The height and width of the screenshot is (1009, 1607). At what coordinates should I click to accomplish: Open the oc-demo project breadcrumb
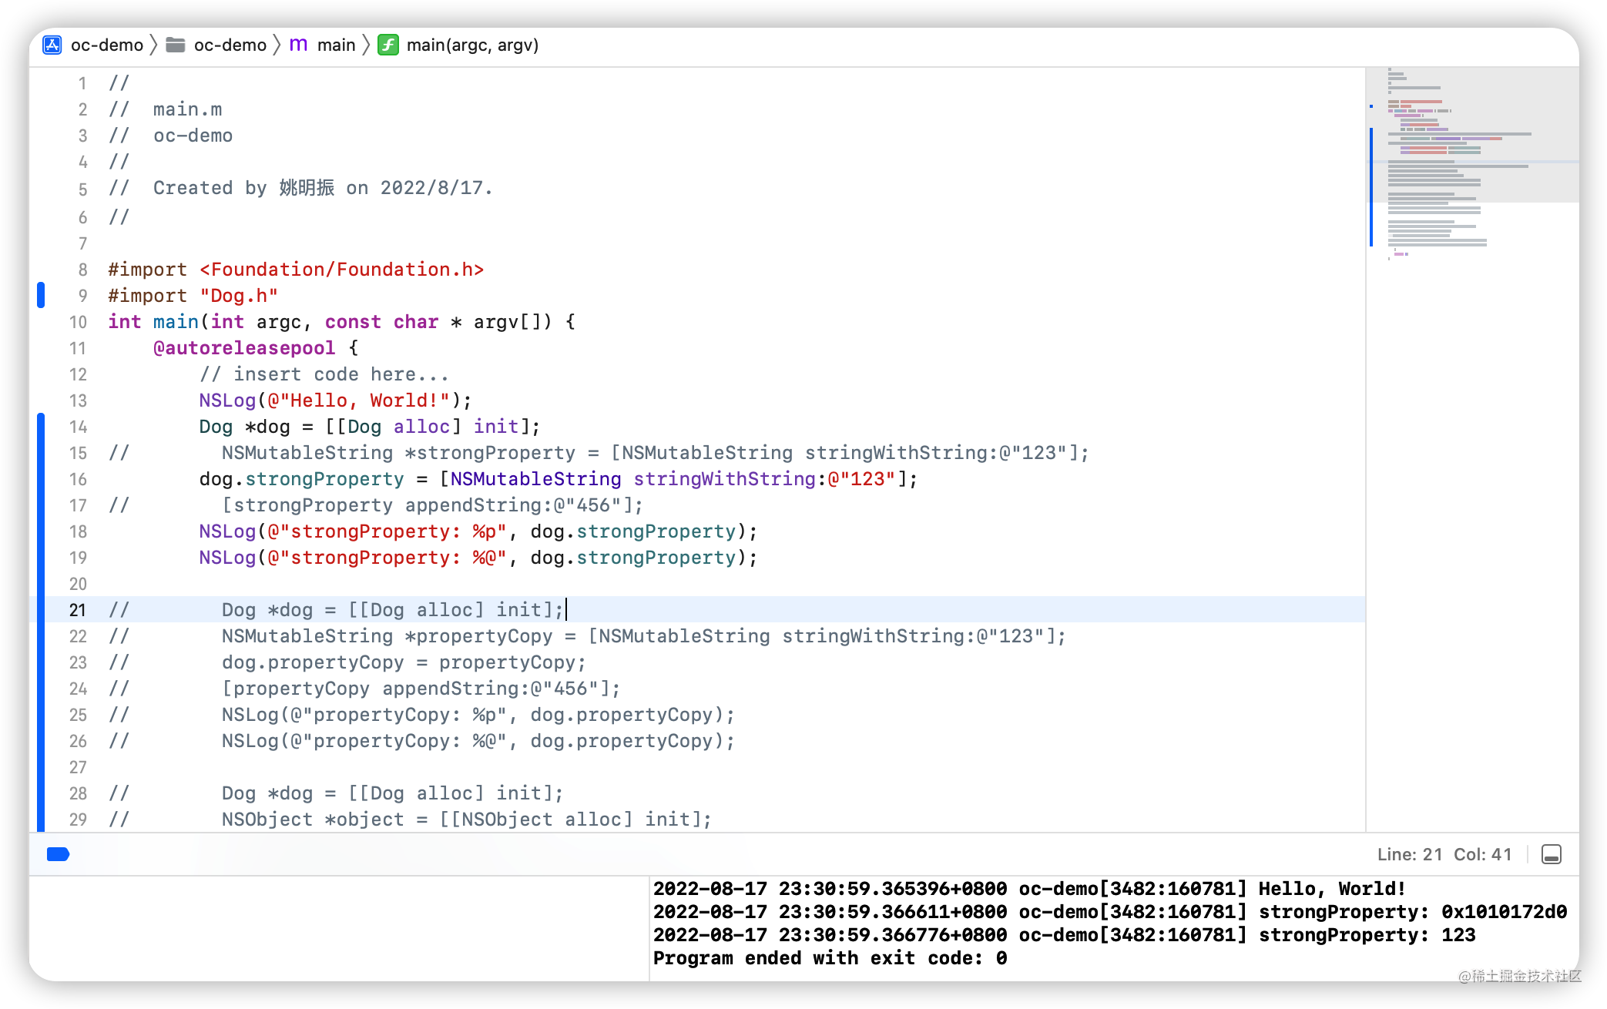tap(107, 45)
